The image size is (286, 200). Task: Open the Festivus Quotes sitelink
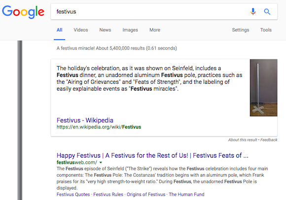[73, 195]
